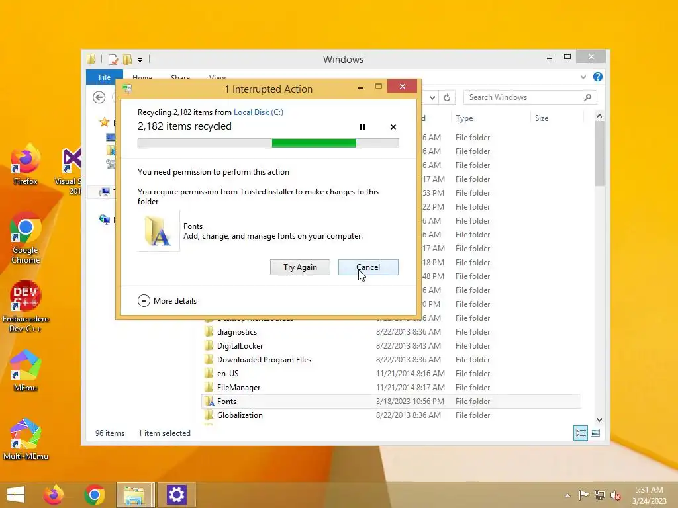Screen dimensions: 678x508
Task: Open the Action Center flag icon
Action: pos(583,495)
